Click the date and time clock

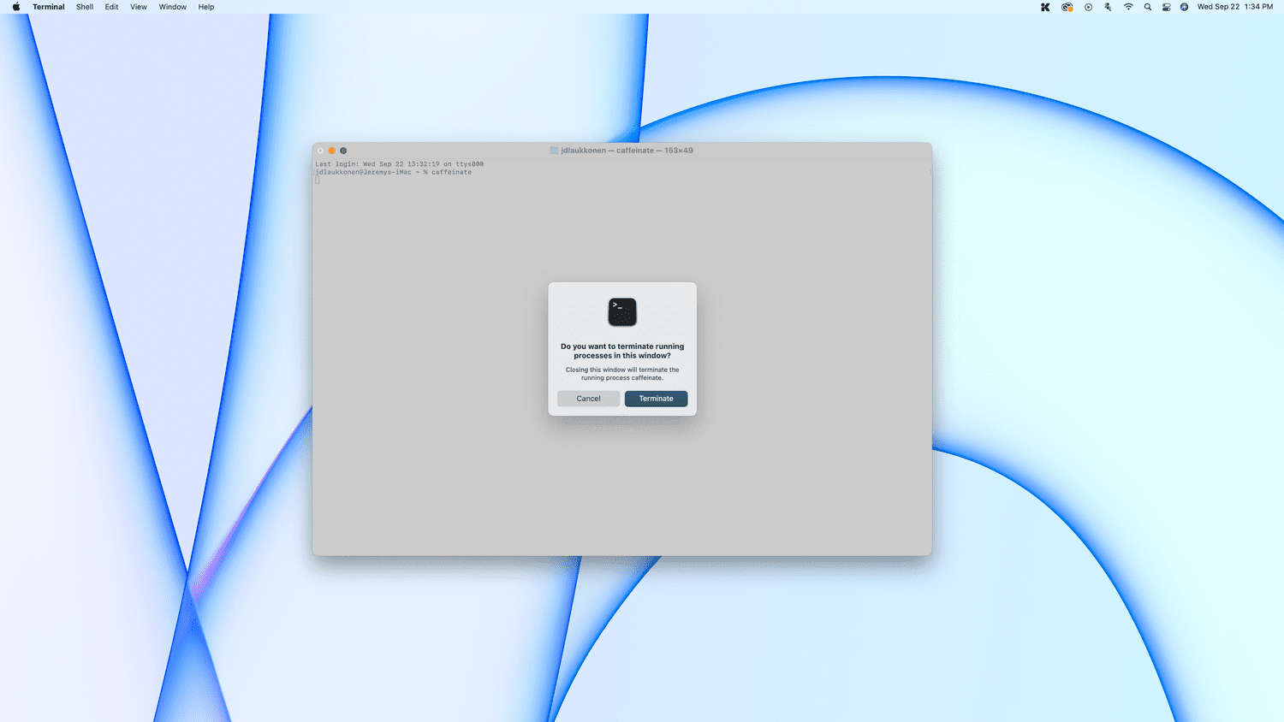click(x=1234, y=7)
